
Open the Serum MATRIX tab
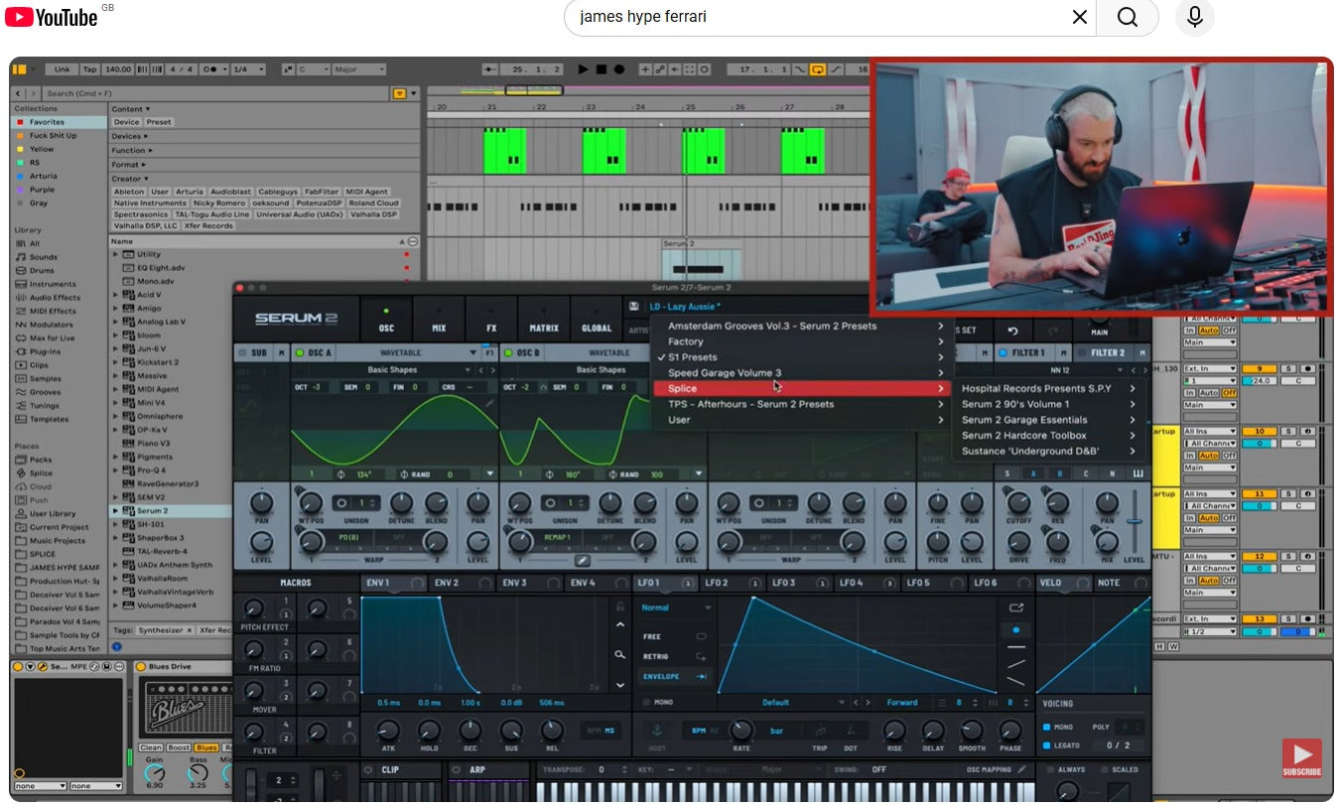[x=544, y=321]
